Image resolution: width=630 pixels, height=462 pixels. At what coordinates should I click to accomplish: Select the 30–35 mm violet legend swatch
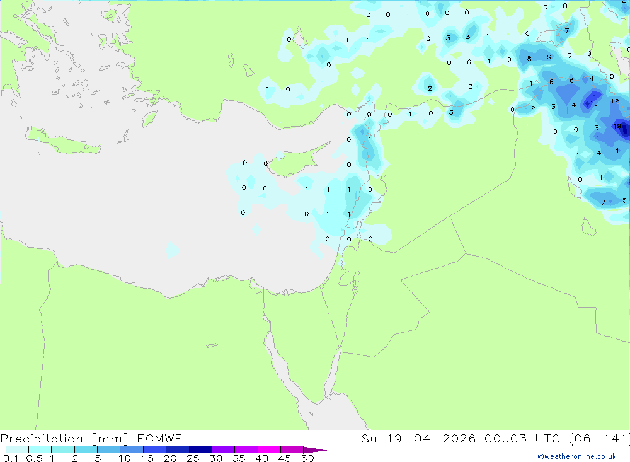(x=223, y=449)
